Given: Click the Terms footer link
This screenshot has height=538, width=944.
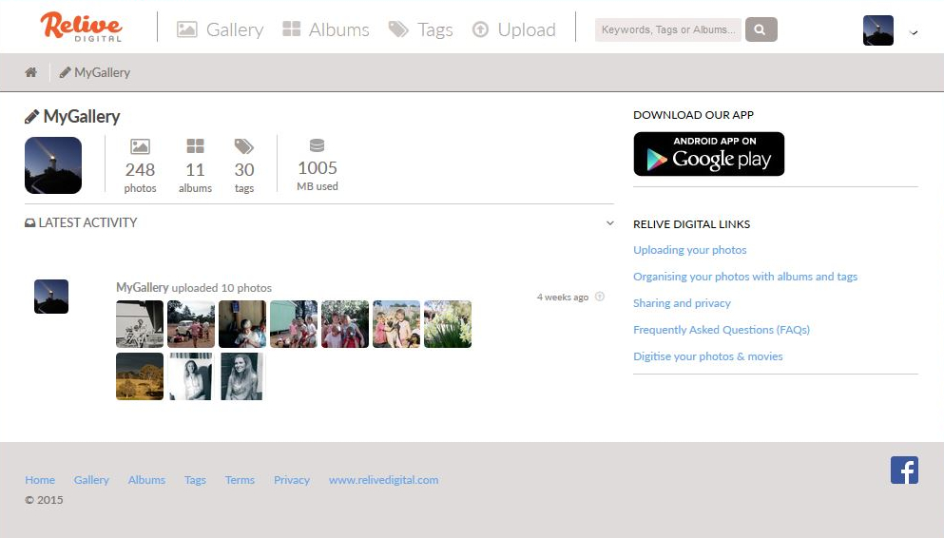Looking at the screenshot, I should [240, 480].
